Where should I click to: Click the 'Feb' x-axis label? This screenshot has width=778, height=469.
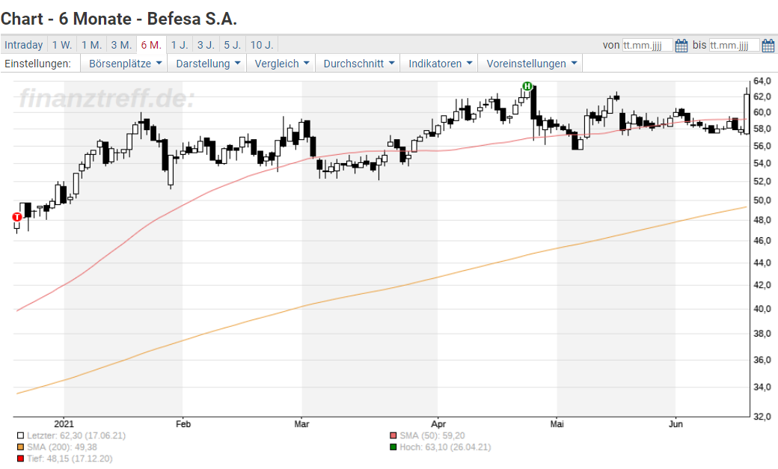click(183, 424)
